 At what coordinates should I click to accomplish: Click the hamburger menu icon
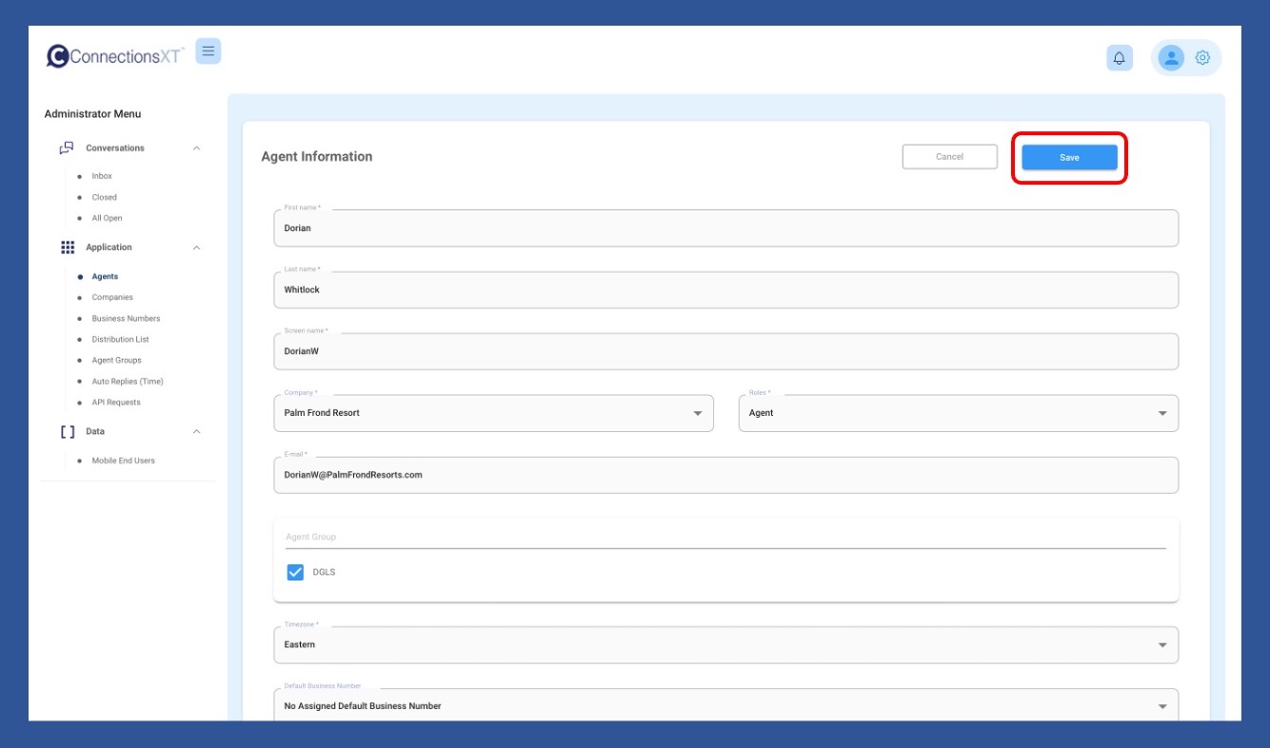[x=208, y=51]
